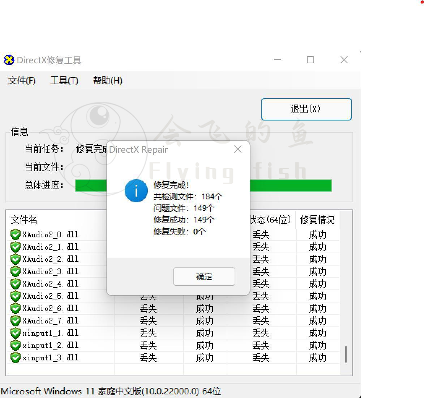Click the blue information icon in dialog
The height and width of the screenshot is (398, 424).
(x=136, y=191)
